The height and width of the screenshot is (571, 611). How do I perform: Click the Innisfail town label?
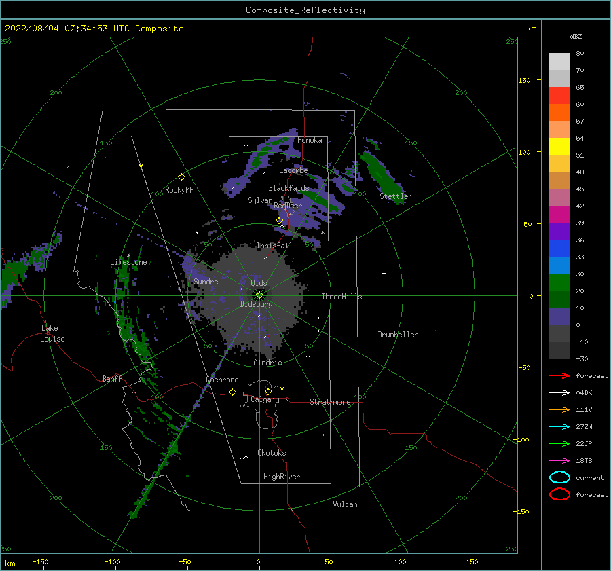pyautogui.click(x=274, y=246)
